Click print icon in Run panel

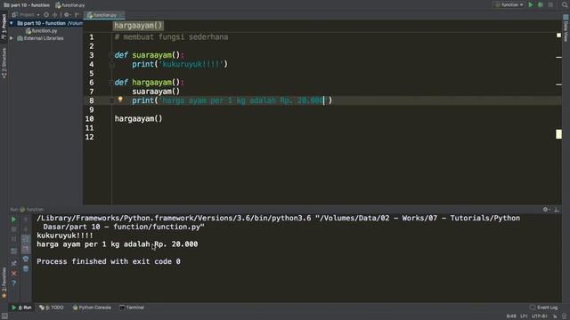(x=26, y=259)
